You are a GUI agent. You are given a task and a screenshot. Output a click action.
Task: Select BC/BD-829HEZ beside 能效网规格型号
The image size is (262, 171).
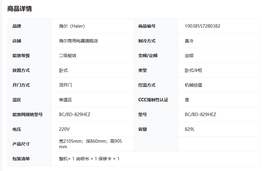75,115
